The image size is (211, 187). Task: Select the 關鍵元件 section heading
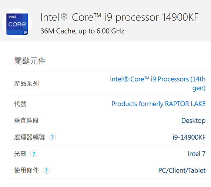[30, 61]
